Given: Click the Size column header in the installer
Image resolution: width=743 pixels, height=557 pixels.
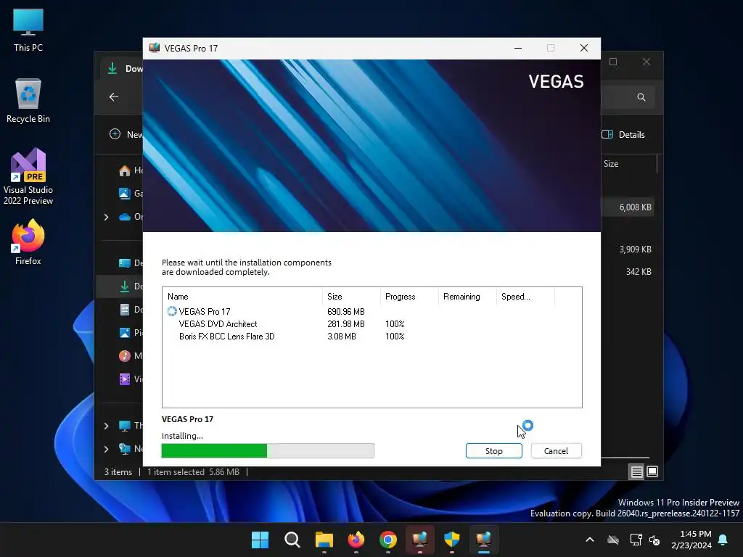Looking at the screenshot, I should [x=351, y=297].
